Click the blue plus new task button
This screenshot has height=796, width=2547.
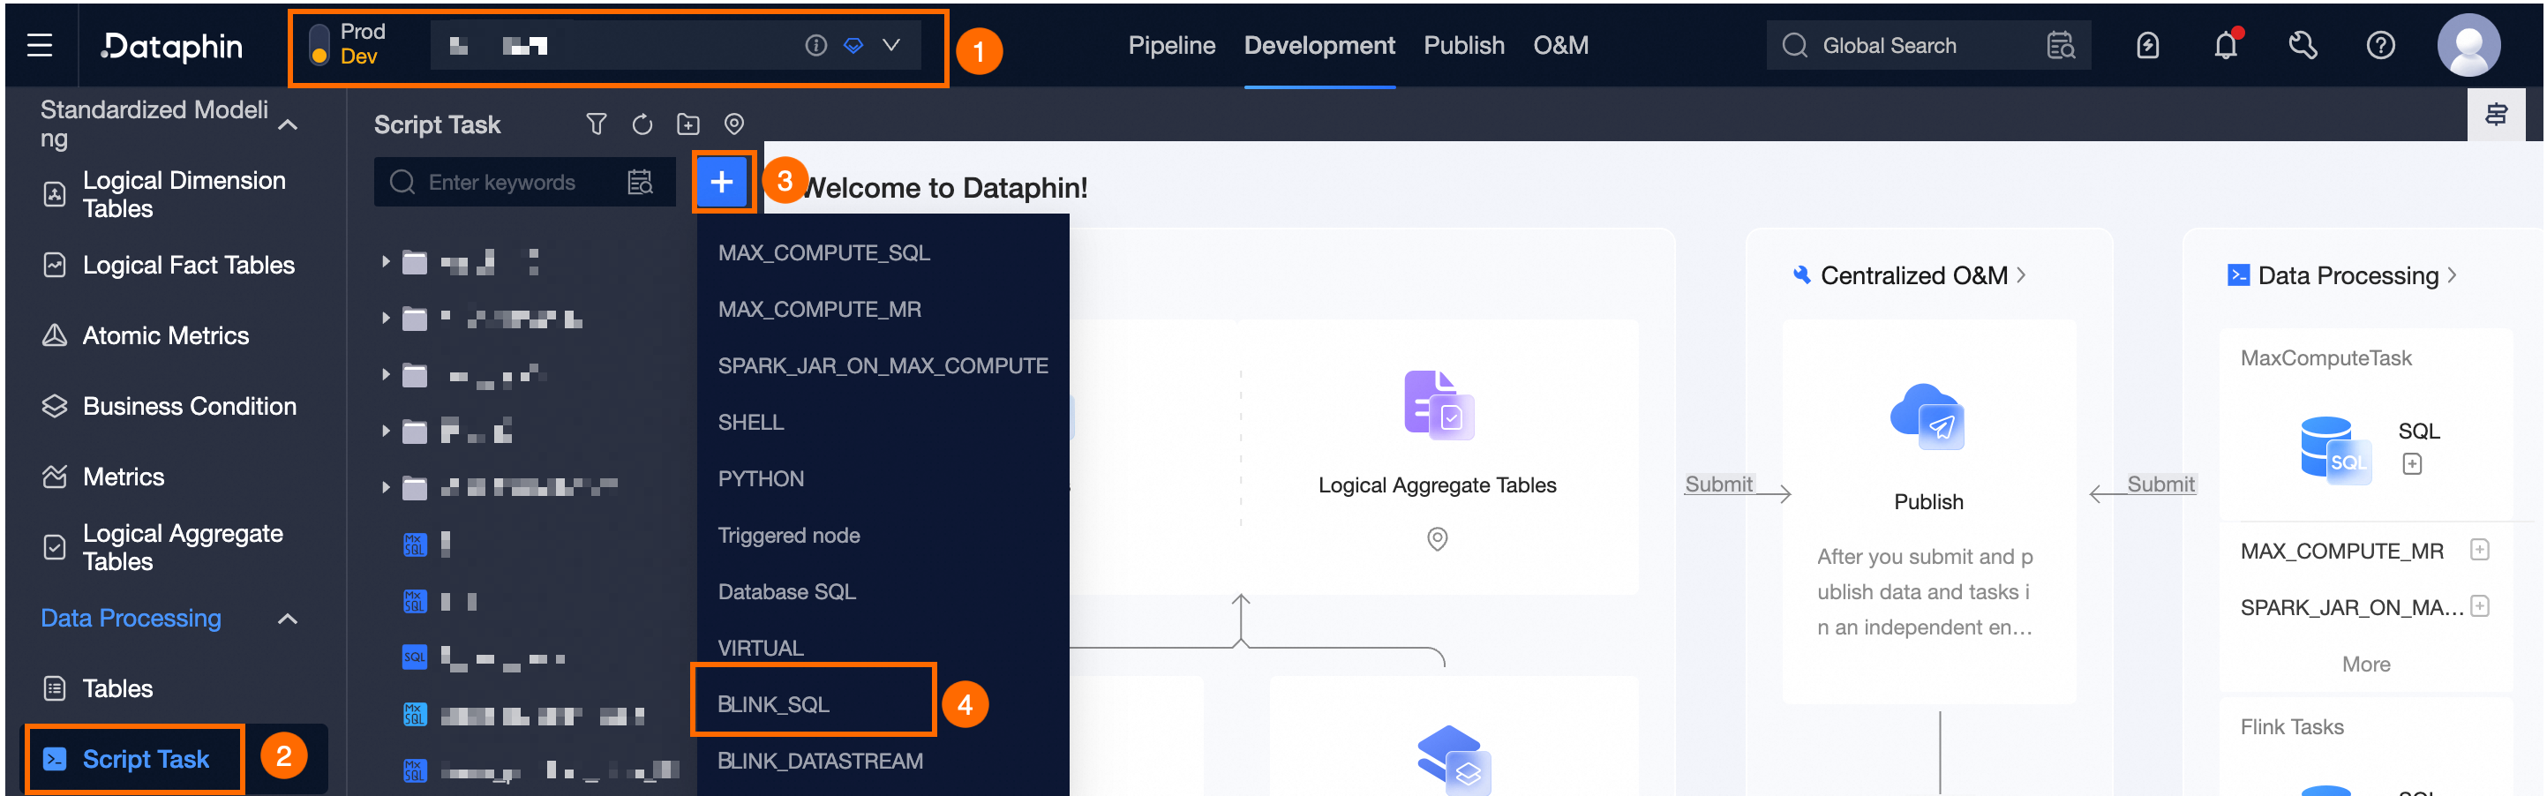pyautogui.click(x=722, y=182)
